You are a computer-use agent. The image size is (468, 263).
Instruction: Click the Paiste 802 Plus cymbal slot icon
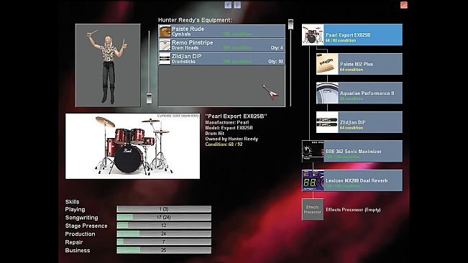(327, 64)
